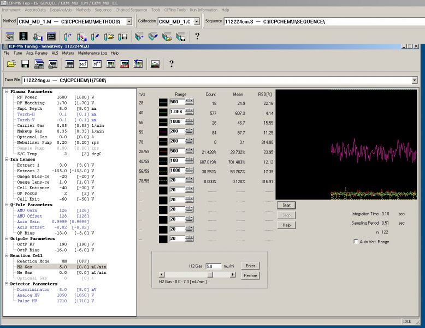Open the Calibration dropdown CKM_MD_1.C

click(197, 21)
